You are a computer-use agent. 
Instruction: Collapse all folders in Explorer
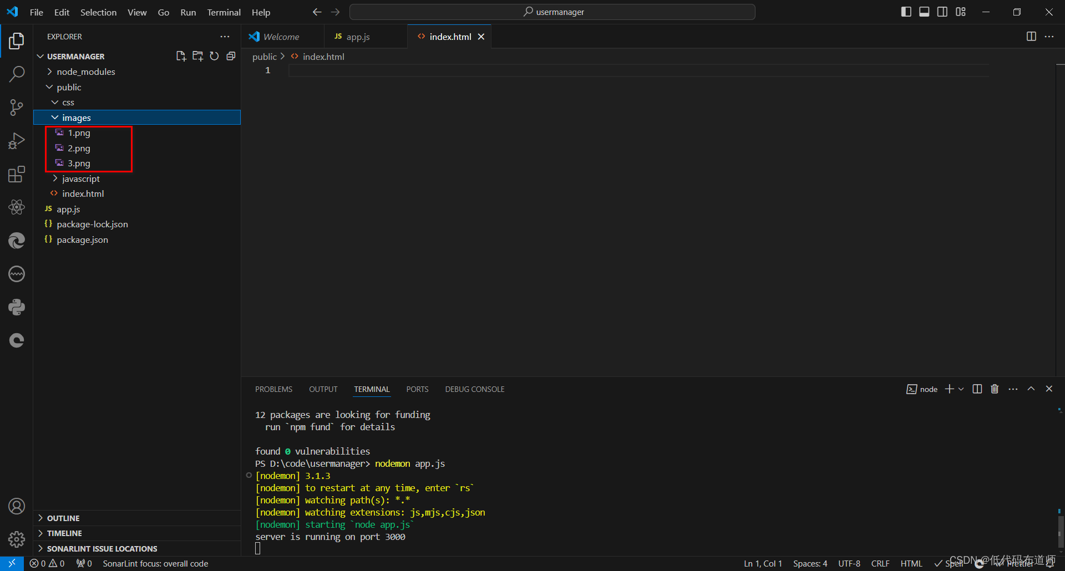(x=231, y=56)
